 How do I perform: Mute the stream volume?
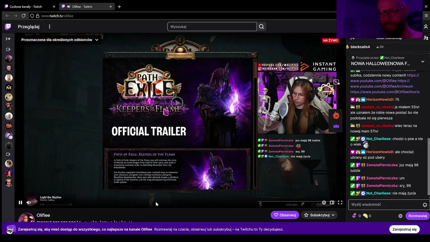pyautogui.click(x=29, y=202)
